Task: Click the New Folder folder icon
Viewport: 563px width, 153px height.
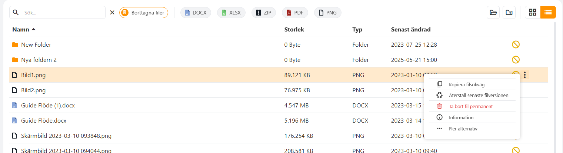Action: [x=15, y=45]
